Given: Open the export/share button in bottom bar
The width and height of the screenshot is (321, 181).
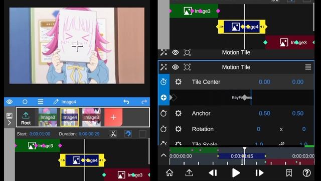Looking at the screenshot, I should (x=189, y=173).
